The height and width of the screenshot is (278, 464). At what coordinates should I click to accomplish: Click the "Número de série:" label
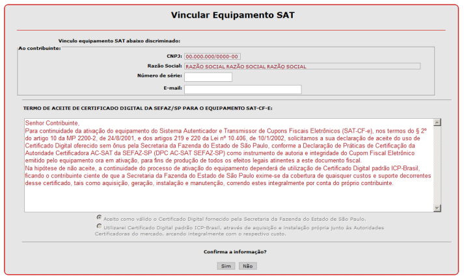pos(159,75)
